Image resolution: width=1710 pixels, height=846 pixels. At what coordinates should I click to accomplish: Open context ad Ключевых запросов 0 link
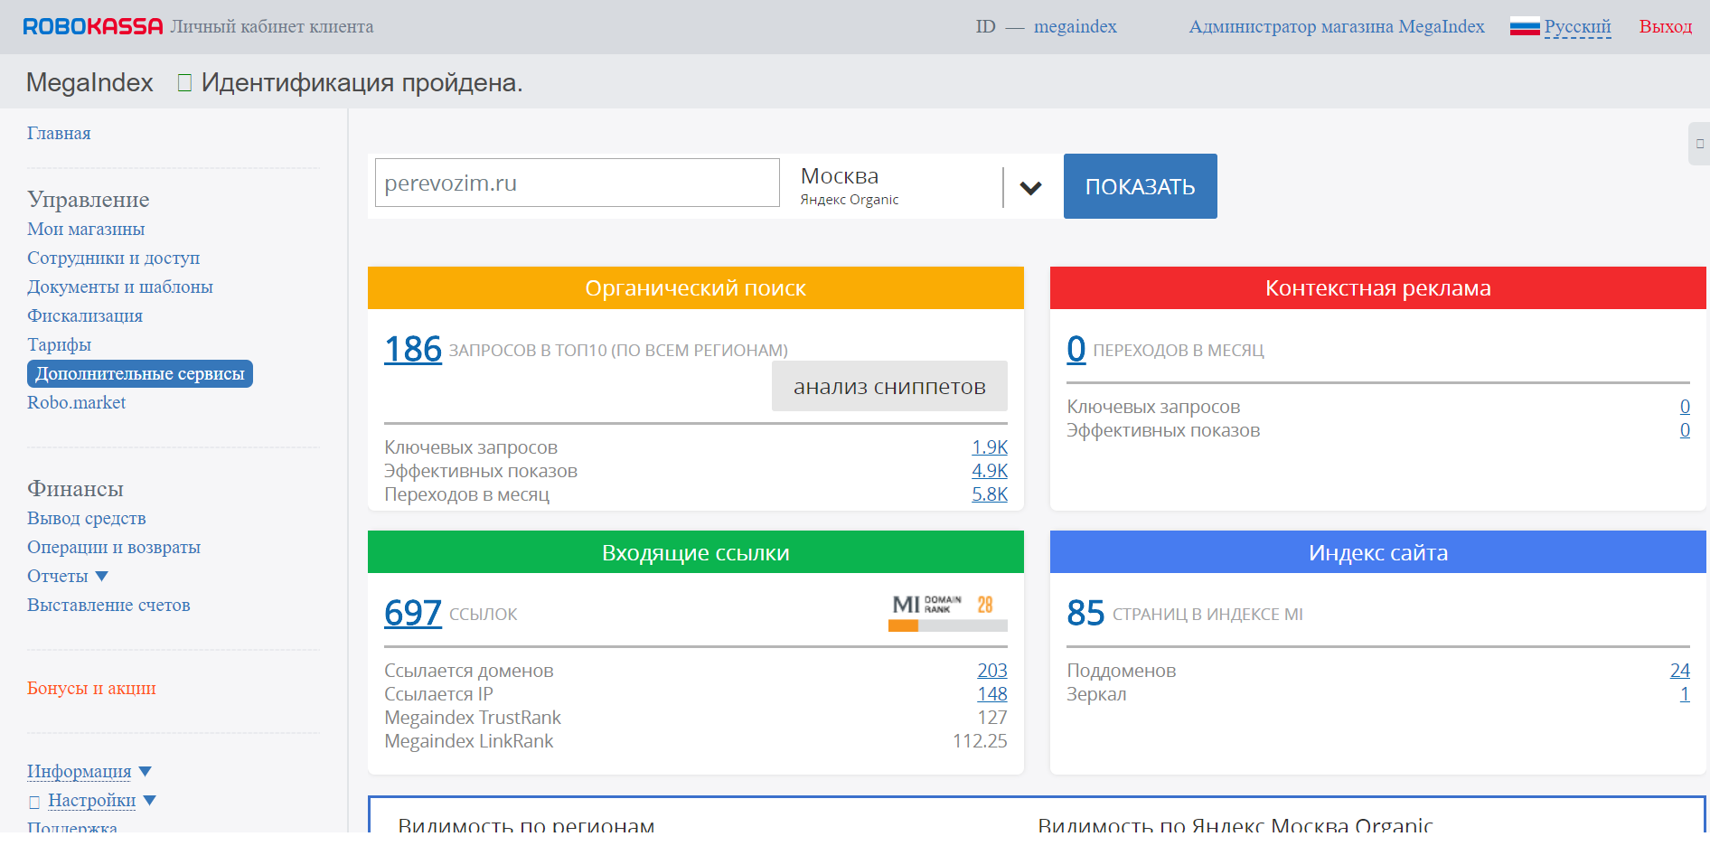click(x=1685, y=407)
